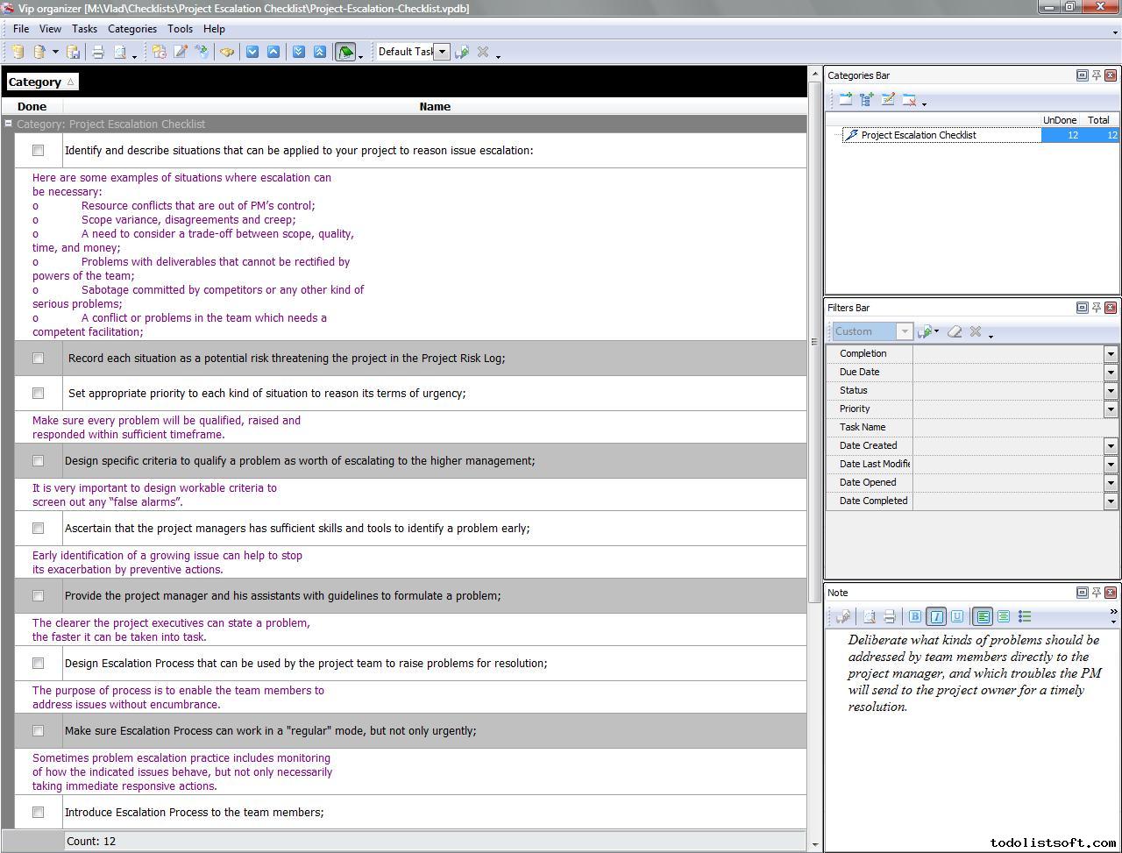Open the Categories menu
Image resolution: width=1122 pixels, height=853 pixels.
[131, 29]
